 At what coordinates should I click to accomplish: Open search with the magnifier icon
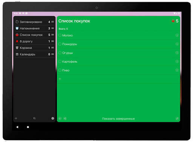(x=34, y=118)
